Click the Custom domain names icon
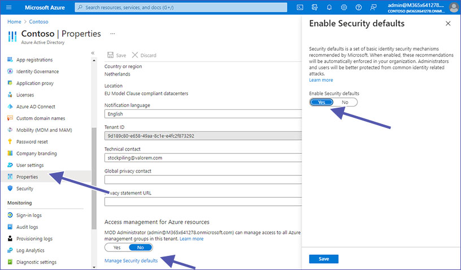Image resolution: width=461 pixels, height=270 pixels. coord(10,118)
